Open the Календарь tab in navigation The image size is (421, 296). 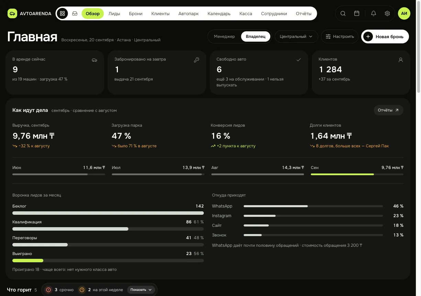(x=219, y=14)
